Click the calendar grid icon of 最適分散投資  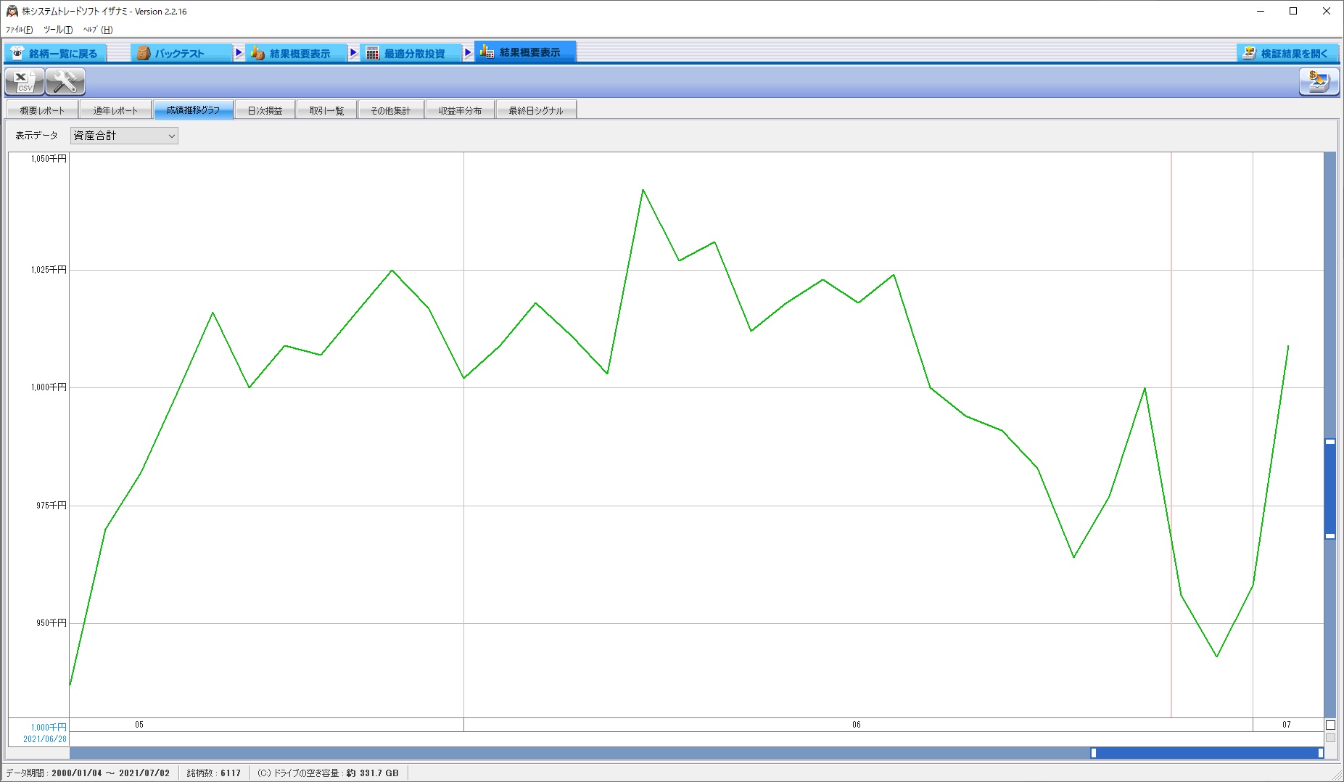click(x=372, y=53)
